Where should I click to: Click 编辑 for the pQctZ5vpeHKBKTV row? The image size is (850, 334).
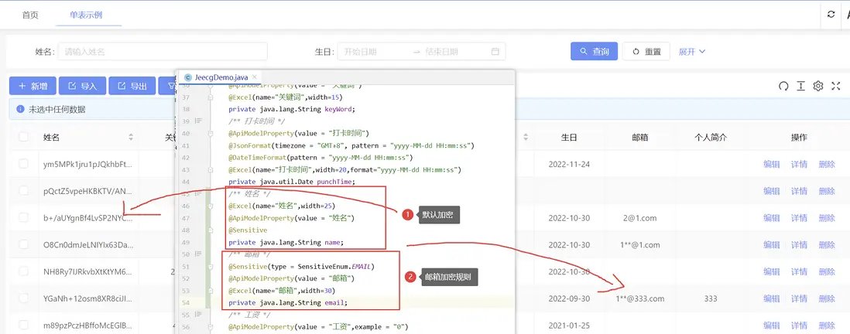[x=771, y=190]
